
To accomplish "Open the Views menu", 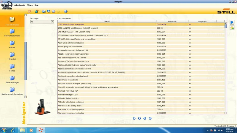I will coord(30,5).
